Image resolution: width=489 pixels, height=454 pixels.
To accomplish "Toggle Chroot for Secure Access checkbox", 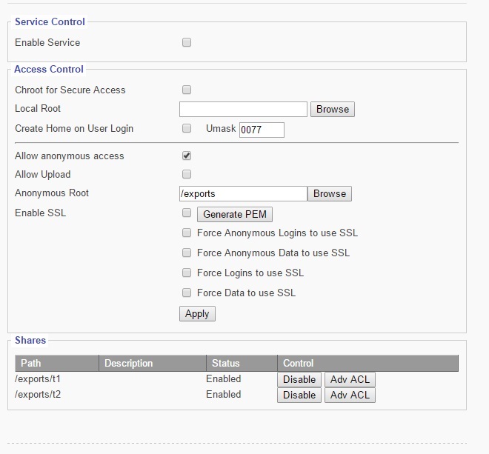I will pos(187,90).
